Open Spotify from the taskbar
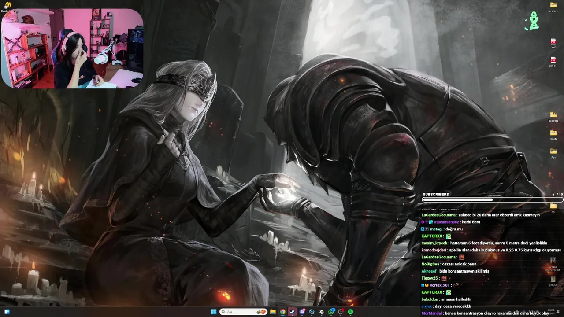564x317 pixels. [350, 312]
